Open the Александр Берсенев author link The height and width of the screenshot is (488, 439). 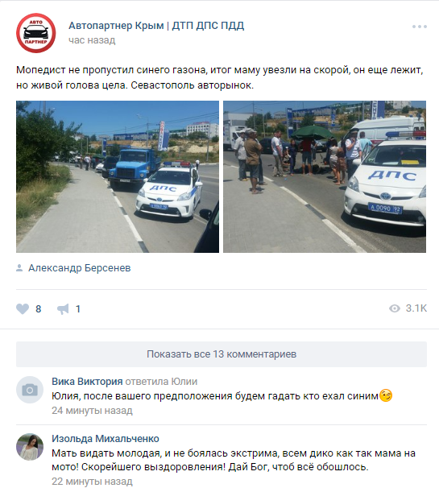[80, 268]
